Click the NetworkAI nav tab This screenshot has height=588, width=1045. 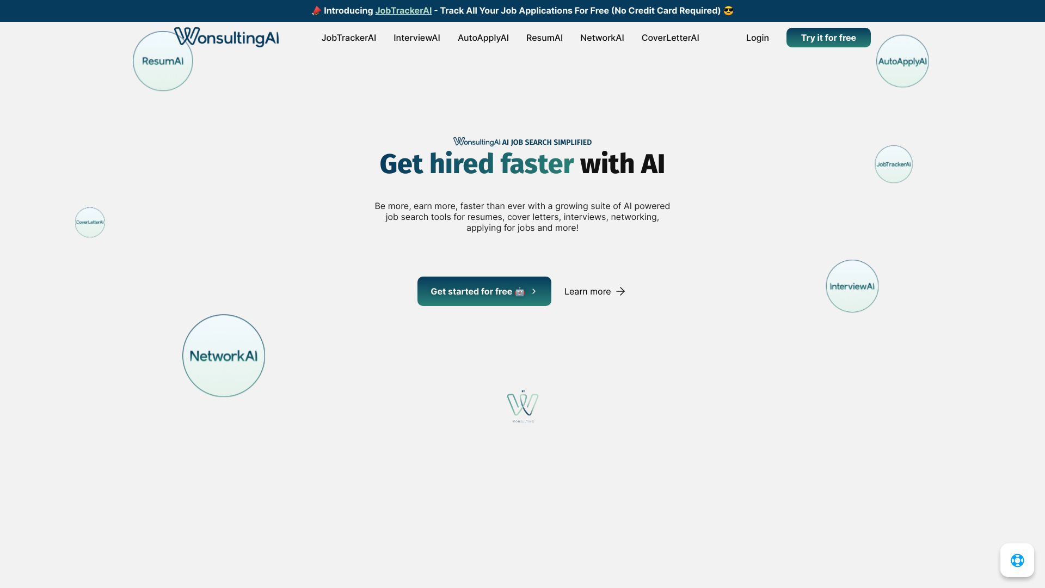[601, 38]
